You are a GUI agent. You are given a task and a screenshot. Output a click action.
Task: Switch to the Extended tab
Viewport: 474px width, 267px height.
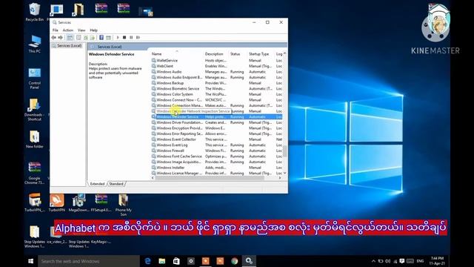pos(97,184)
